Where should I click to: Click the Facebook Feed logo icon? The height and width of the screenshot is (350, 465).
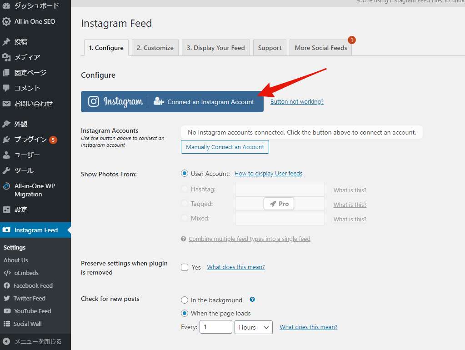point(7,285)
